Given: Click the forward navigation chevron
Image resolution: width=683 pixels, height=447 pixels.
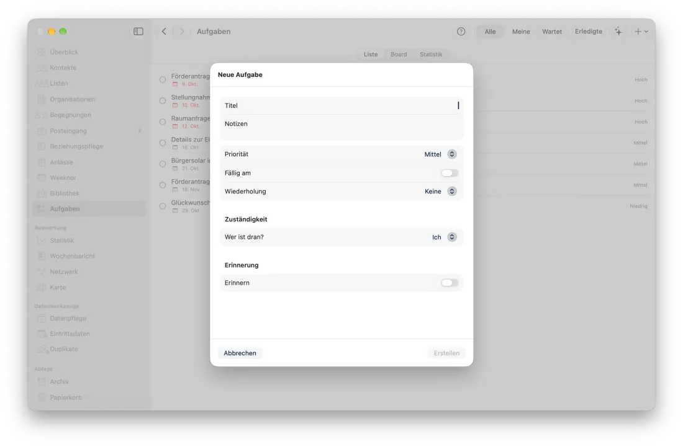Looking at the screenshot, I should 182,31.
